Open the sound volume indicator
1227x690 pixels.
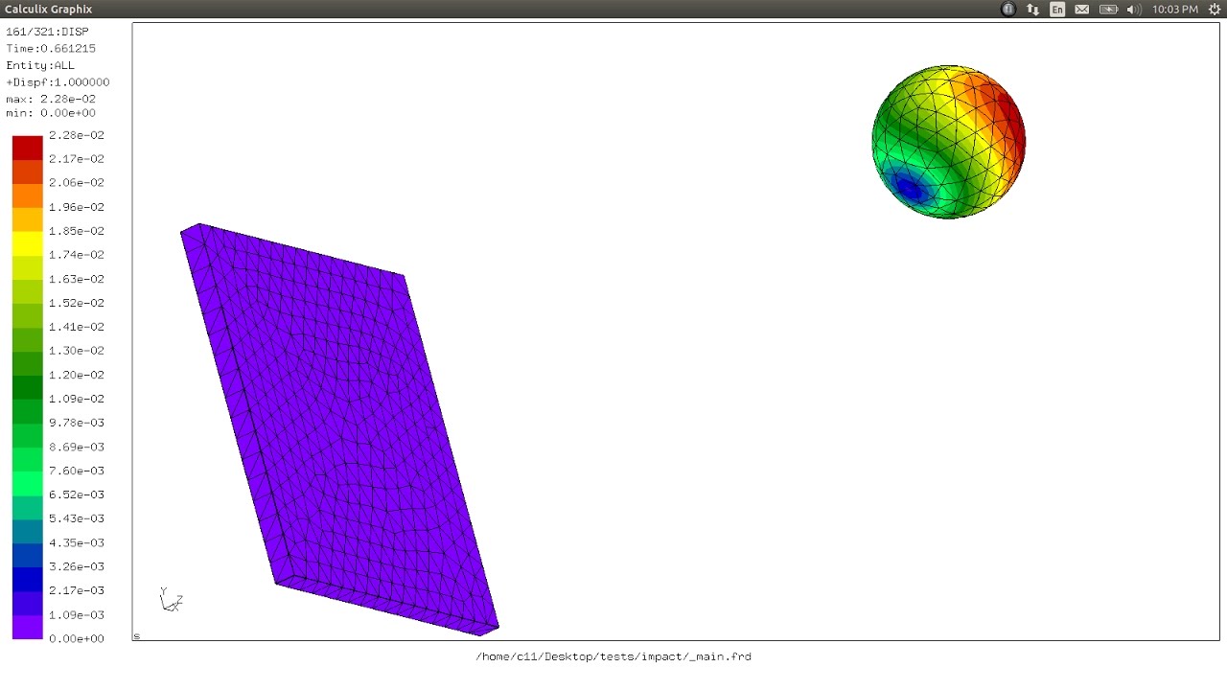(1133, 9)
